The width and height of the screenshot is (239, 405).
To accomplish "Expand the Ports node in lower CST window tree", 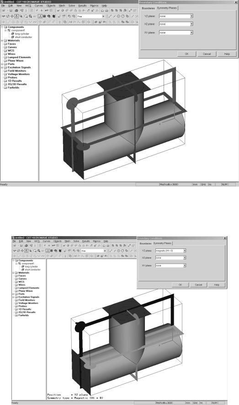I will (x=13, y=294).
